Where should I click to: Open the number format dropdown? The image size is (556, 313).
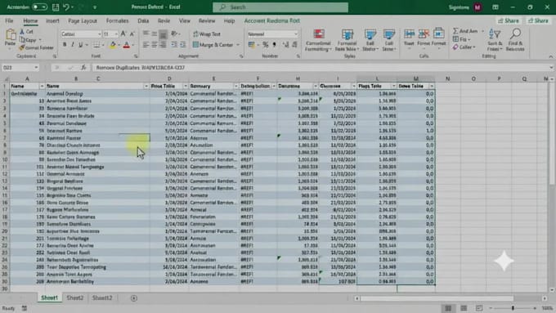pyautogui.click(x=296, y=34)
